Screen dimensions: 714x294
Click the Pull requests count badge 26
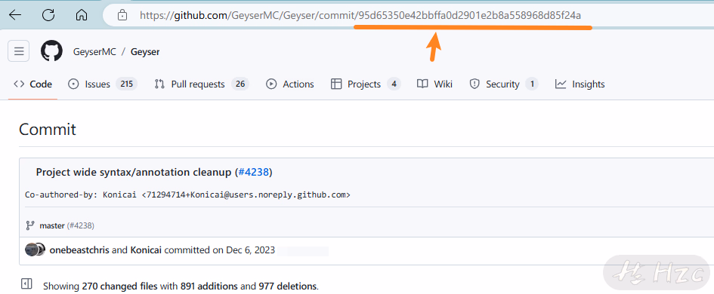[240, 84]
